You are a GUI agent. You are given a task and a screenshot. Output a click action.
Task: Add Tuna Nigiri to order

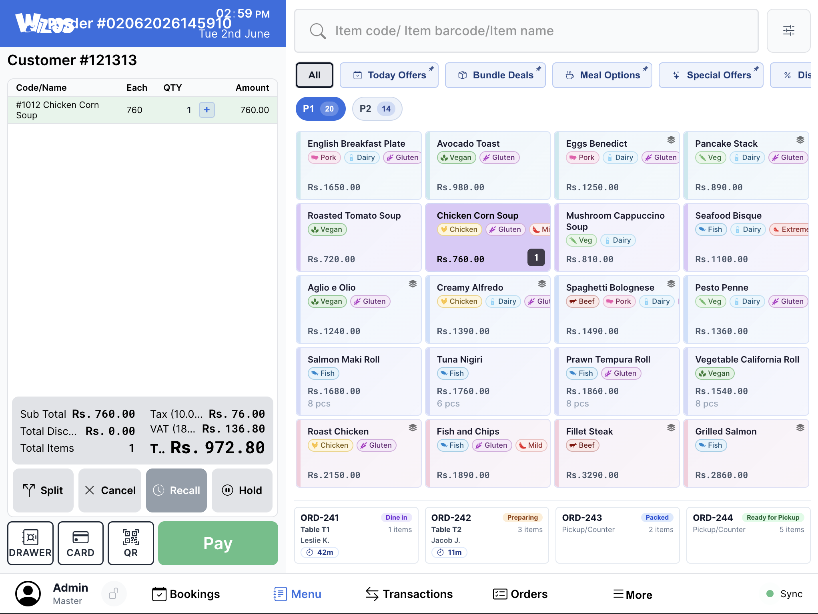click(x=488, y=381)
